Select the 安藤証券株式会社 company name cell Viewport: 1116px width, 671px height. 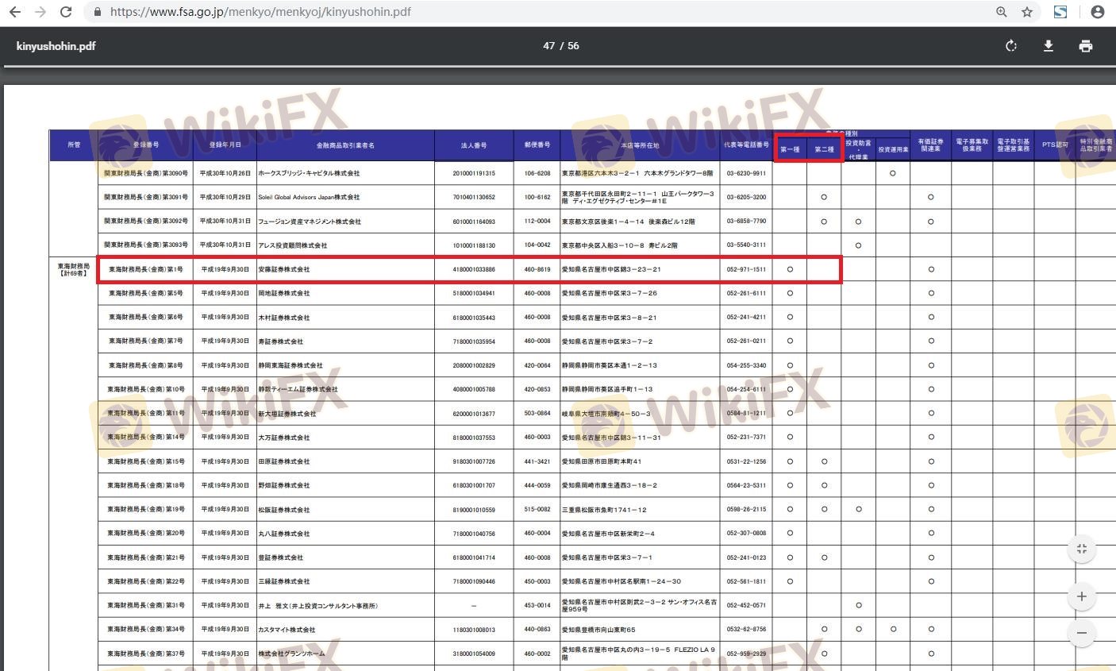tap(283, 270)
